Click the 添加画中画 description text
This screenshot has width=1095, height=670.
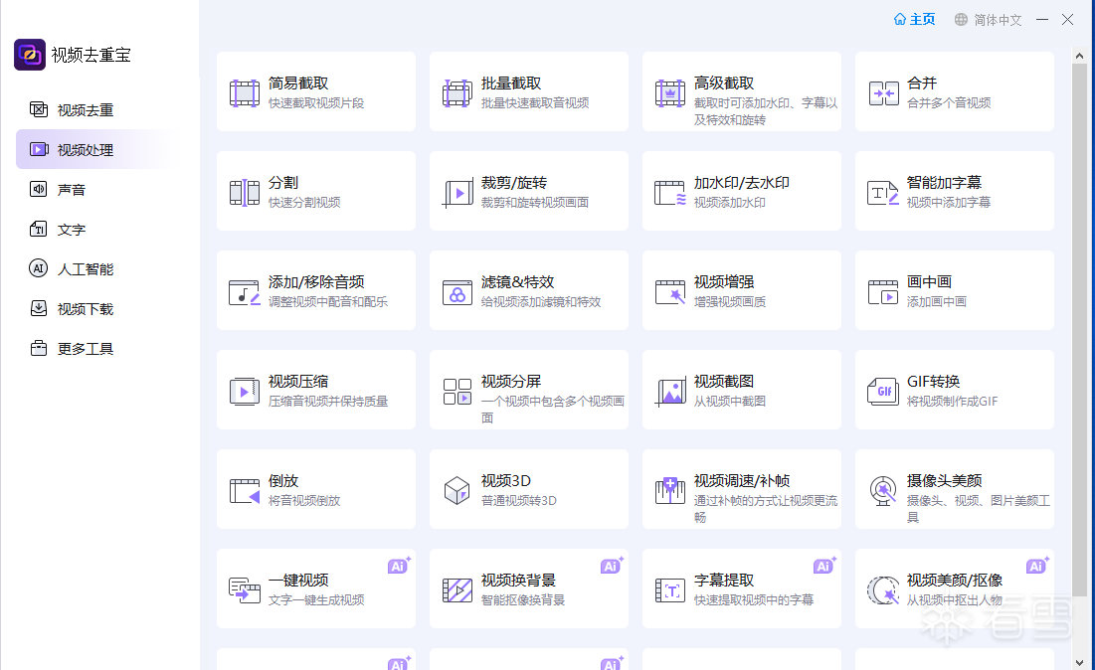click(x=937, y=302)
